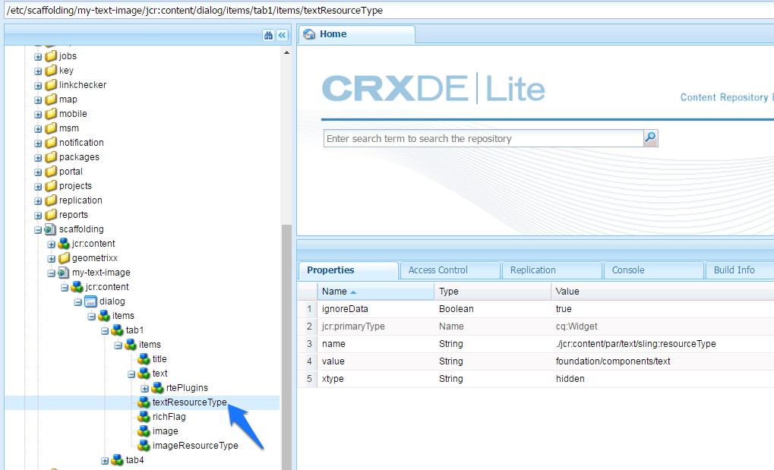Image resolution: width=774 pixels, height=470 pixels.
Task: Select the reports folder in tree
Action: pos(74,215)
